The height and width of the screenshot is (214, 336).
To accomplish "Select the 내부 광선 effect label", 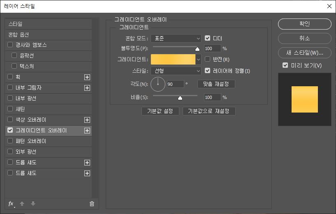I will [x=26, y=98].
